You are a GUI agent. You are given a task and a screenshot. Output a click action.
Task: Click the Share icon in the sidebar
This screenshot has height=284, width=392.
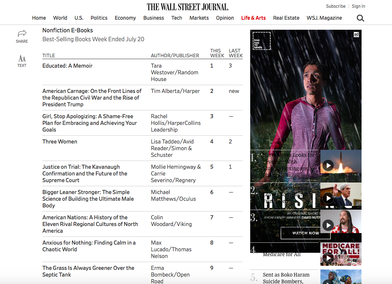point(22,33)
